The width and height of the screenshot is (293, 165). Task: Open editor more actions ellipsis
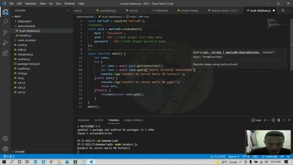pyautogui.click(x=288, y=11)
